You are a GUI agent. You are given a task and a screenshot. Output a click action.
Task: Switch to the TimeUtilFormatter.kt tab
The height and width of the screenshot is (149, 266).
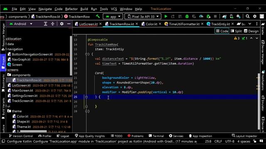click(184, 24)
